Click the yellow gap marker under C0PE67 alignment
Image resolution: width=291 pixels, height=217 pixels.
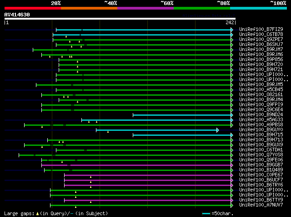click(x=90, y=177)
